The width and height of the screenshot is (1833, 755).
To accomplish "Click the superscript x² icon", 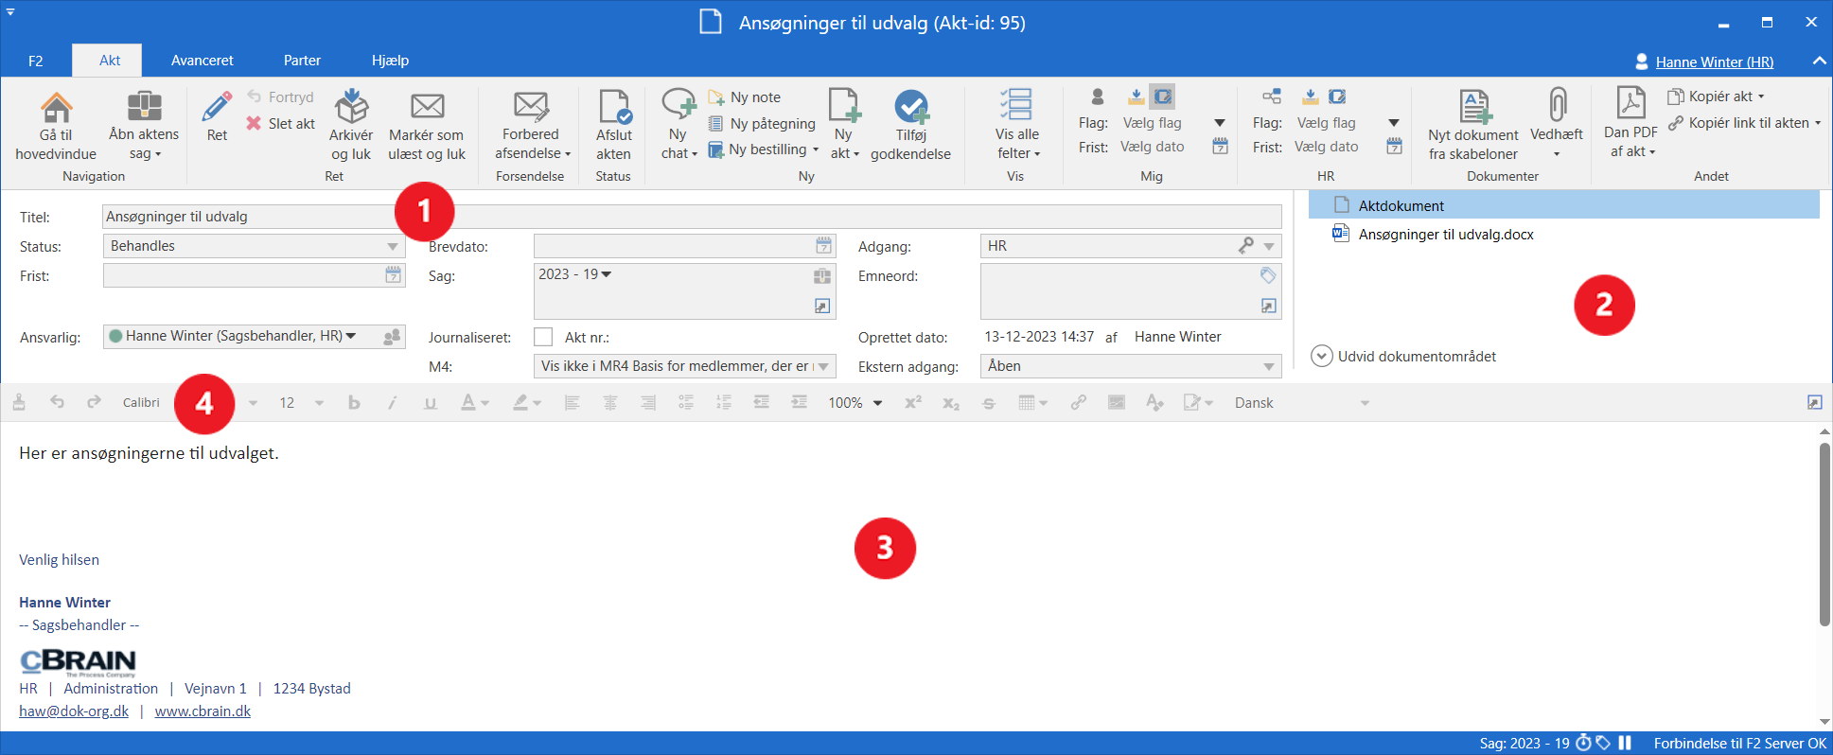I will click(x=913, y=403).
